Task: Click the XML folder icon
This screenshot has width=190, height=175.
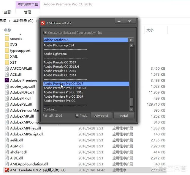Action: click(x=7, y=57)
